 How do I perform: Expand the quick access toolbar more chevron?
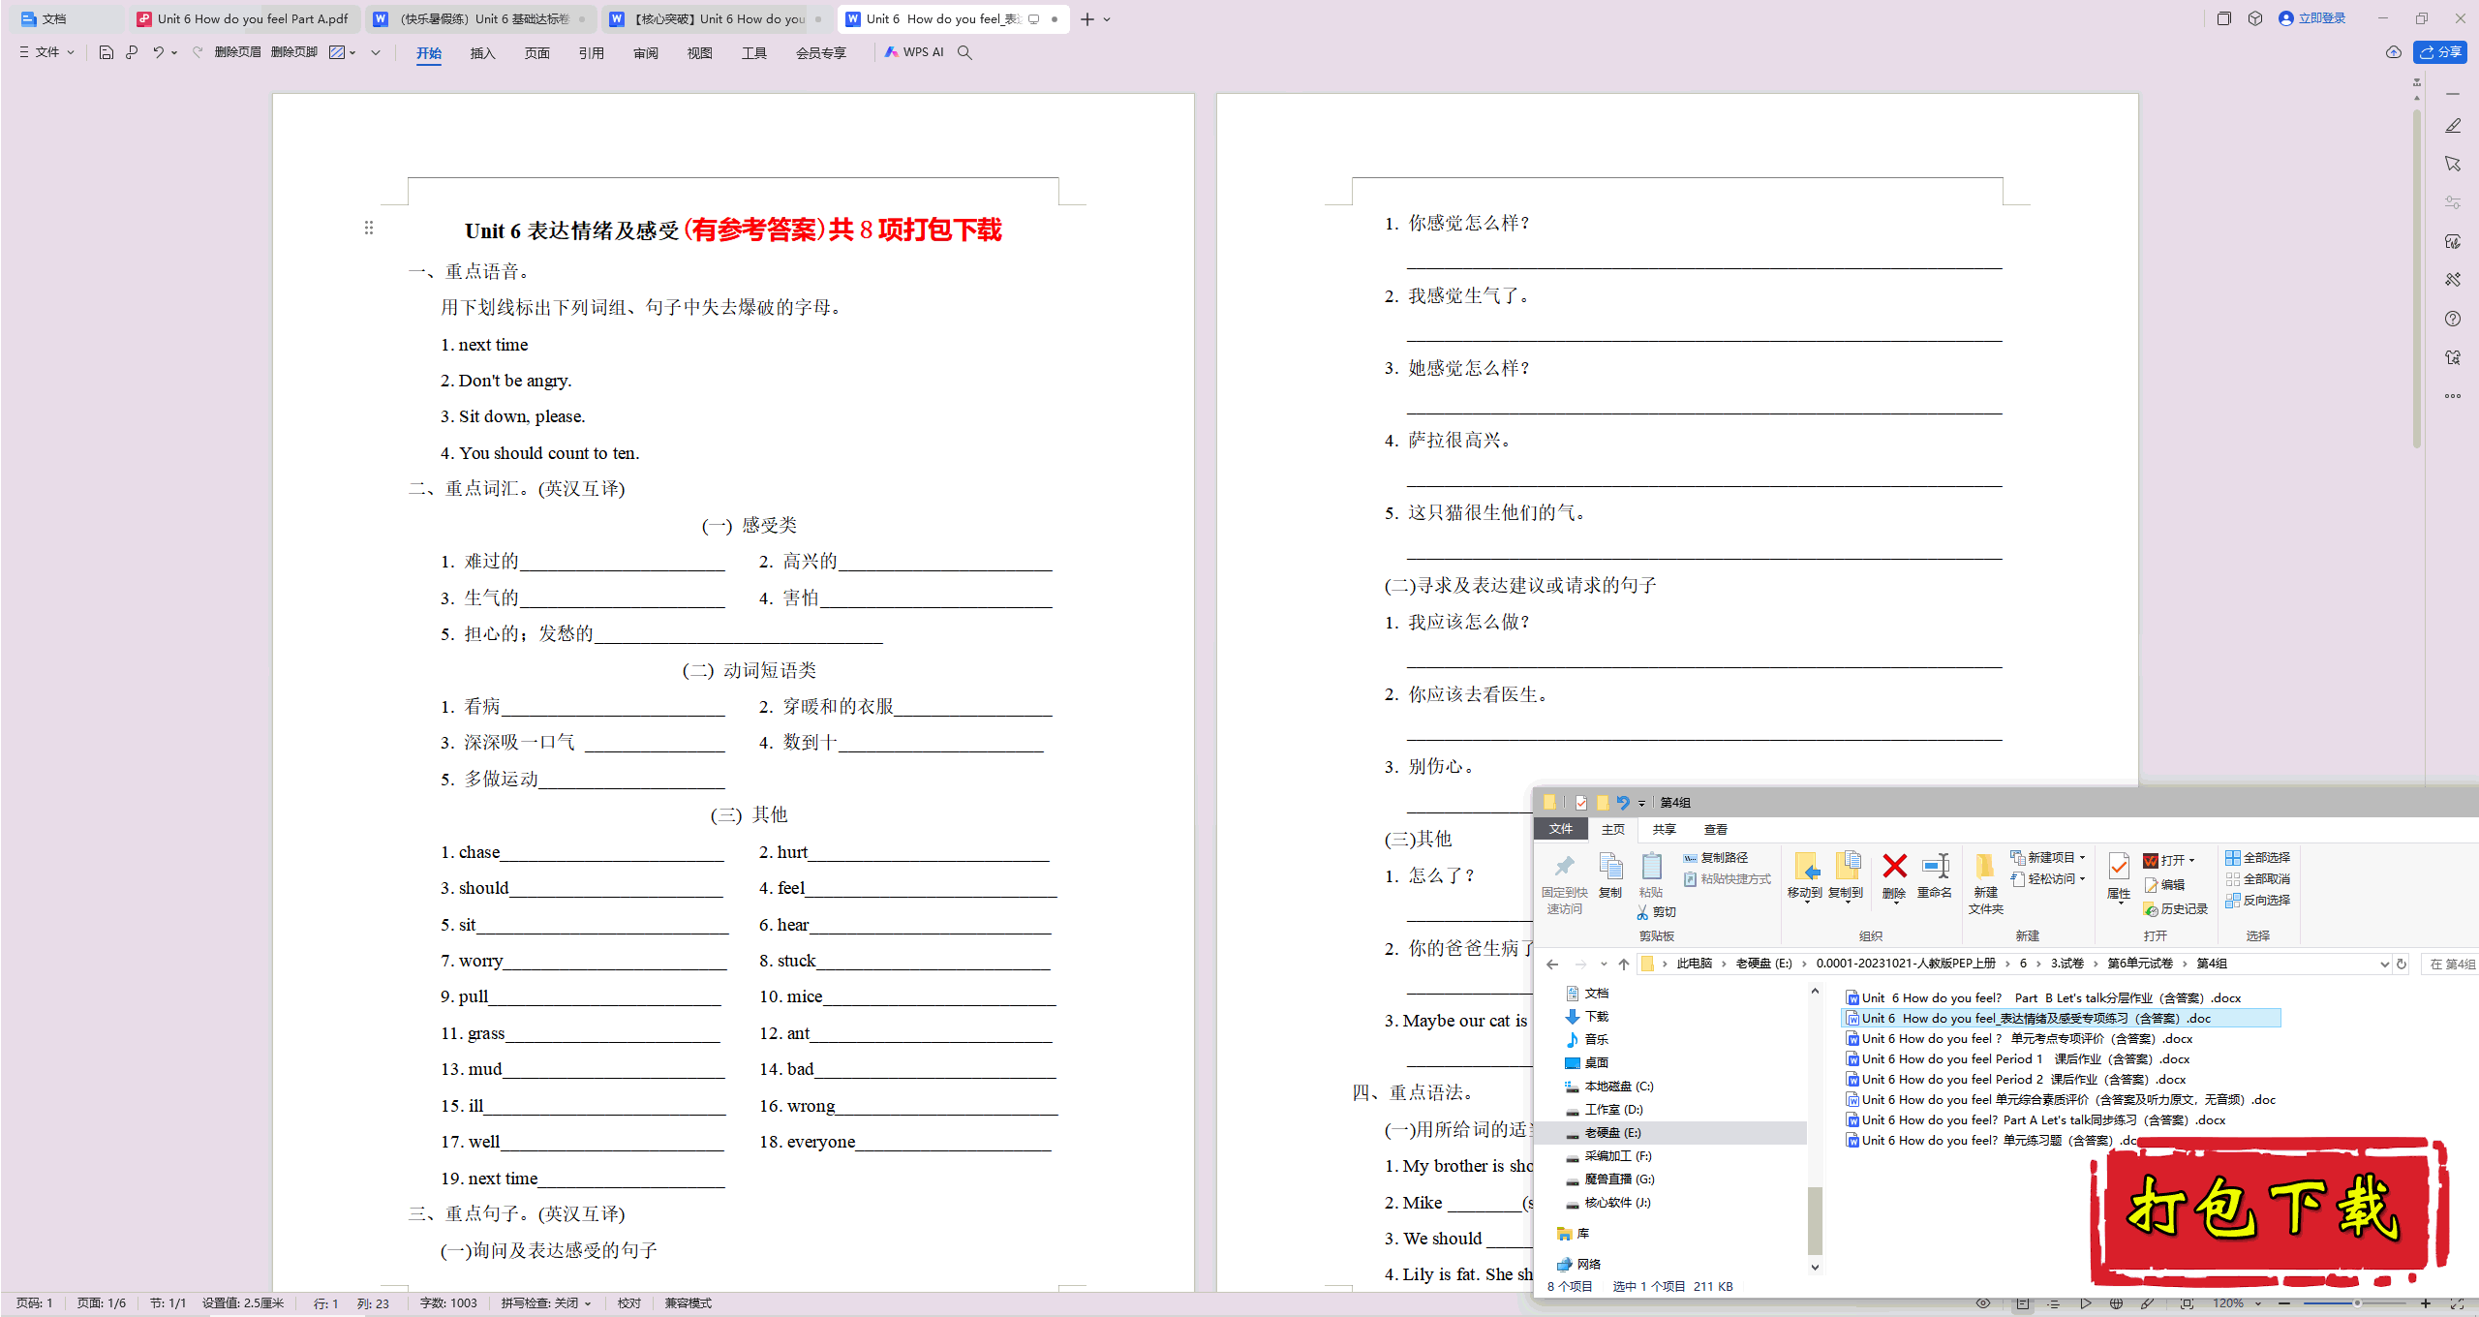pyautogui.click(x=376, y=52)
